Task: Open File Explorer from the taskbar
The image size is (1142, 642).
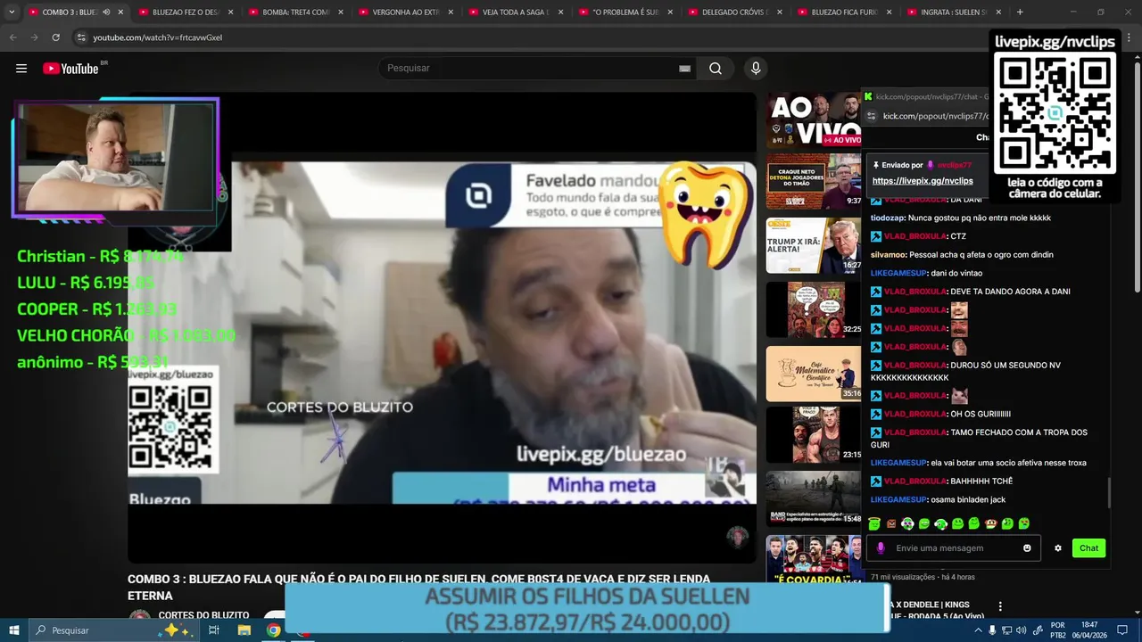Action: click(x=244, y=630)
